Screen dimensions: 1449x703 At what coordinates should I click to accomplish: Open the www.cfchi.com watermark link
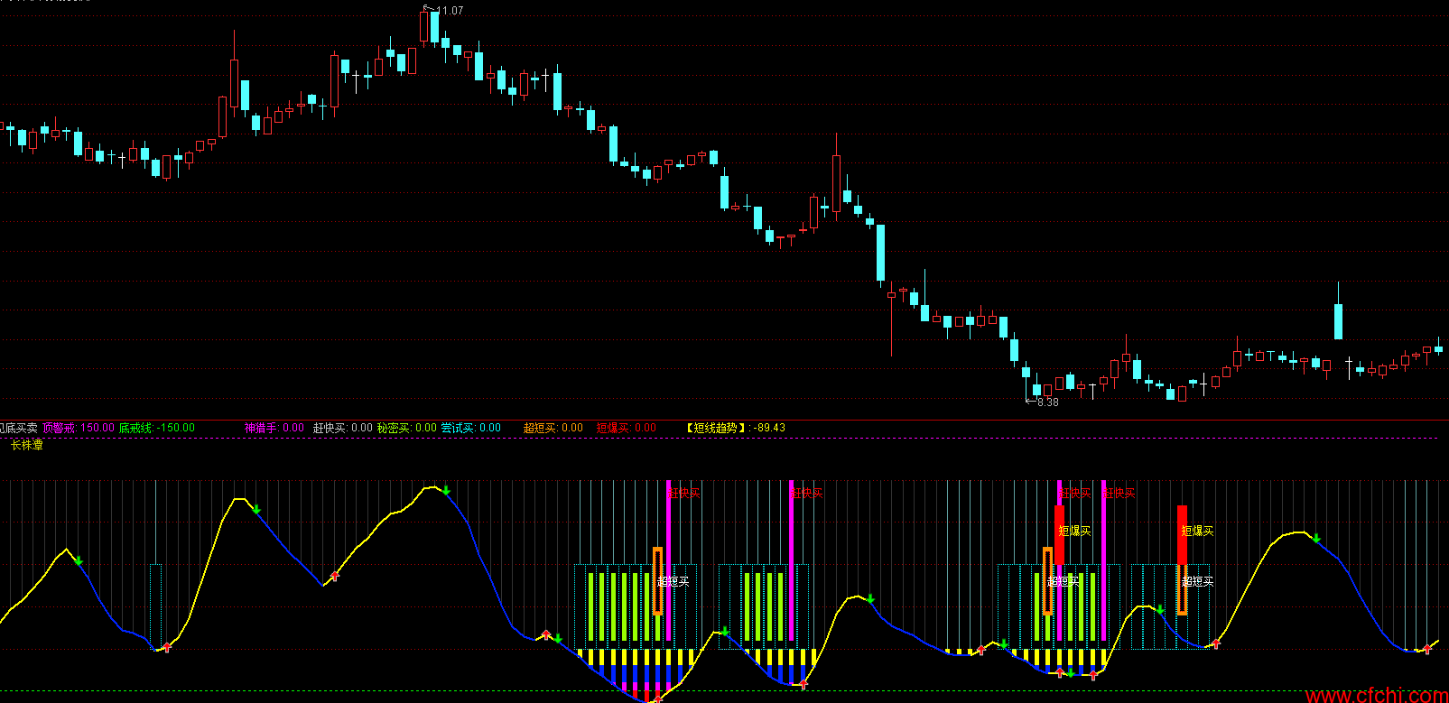1377,695
